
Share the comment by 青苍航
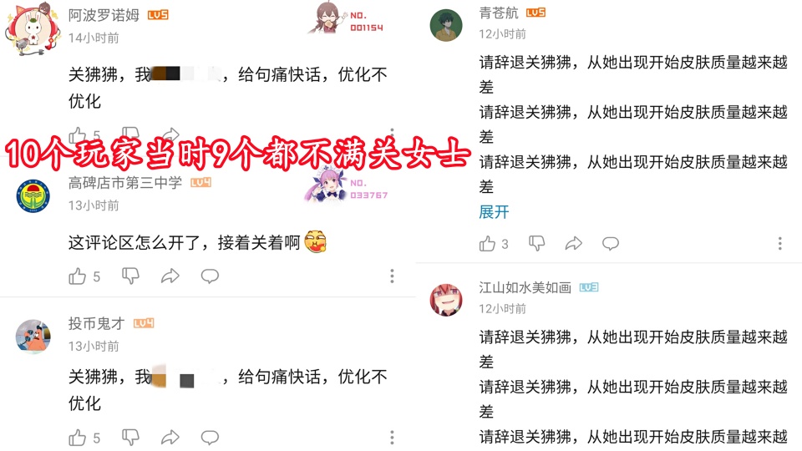[574, 243]
